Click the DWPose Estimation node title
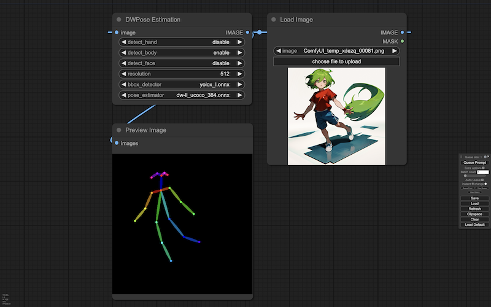The image size is (491, 307). [153, 20]
